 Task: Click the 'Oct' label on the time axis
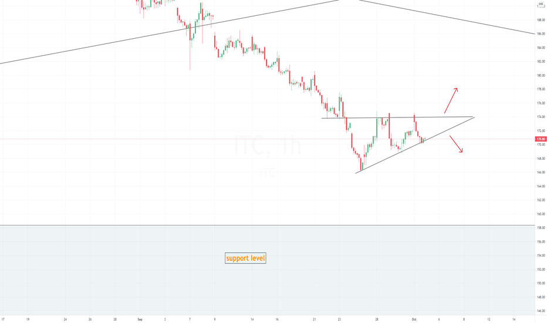click(414, 319)
